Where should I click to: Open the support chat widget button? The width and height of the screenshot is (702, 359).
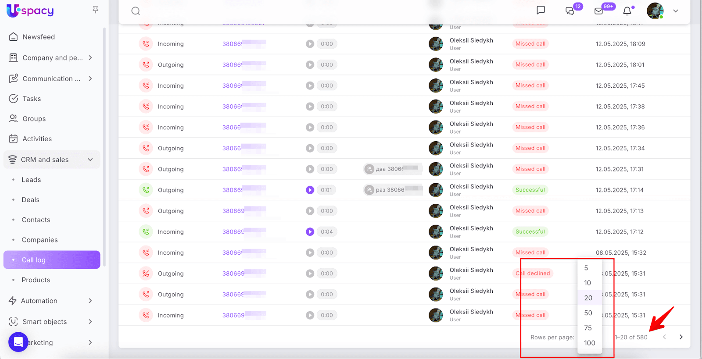[x=18, y=342]
